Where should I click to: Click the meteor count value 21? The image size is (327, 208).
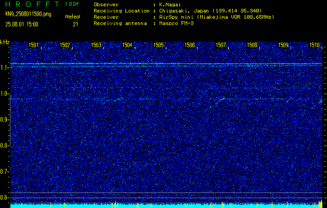click(75, 24)
